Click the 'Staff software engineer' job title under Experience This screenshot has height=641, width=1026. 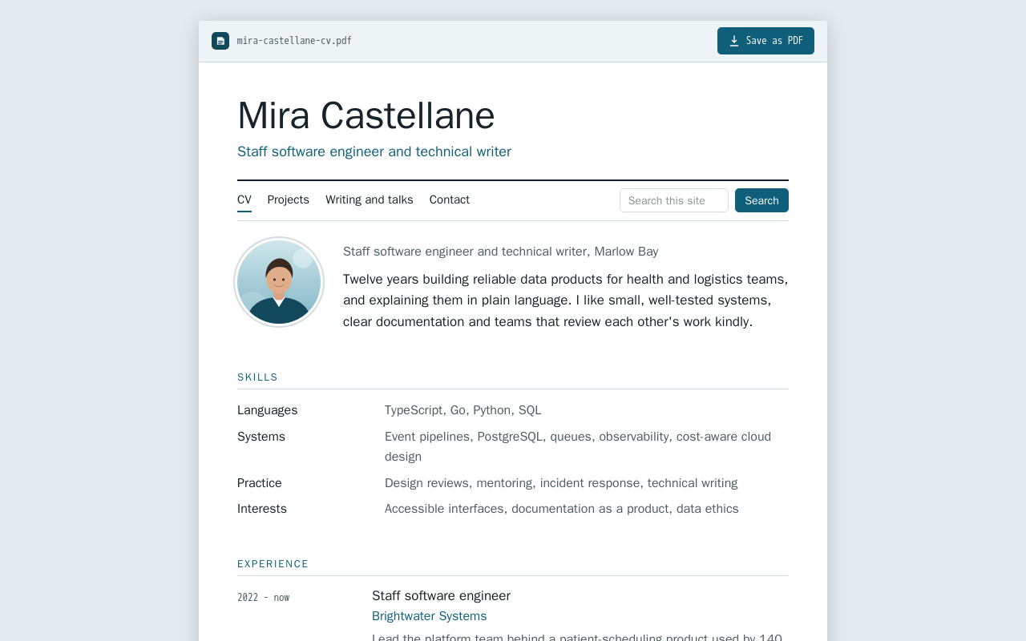pos(441,595)
